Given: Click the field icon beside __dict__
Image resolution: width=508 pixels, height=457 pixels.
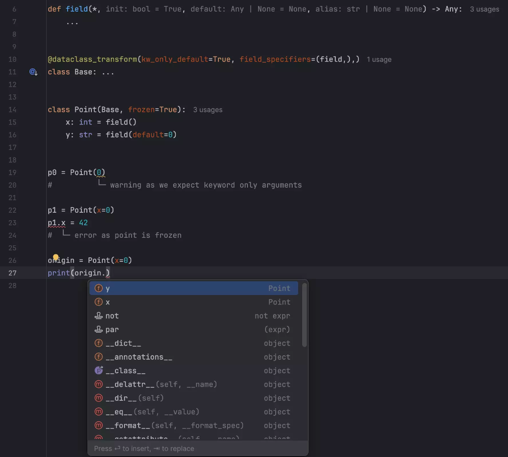Looking at the screenshot, I should 98,343.
